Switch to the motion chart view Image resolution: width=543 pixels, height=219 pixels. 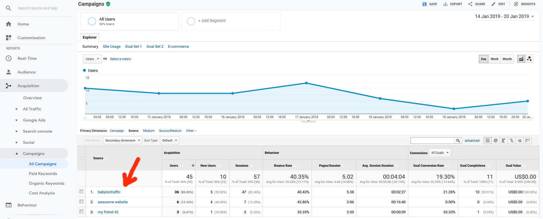529,59
